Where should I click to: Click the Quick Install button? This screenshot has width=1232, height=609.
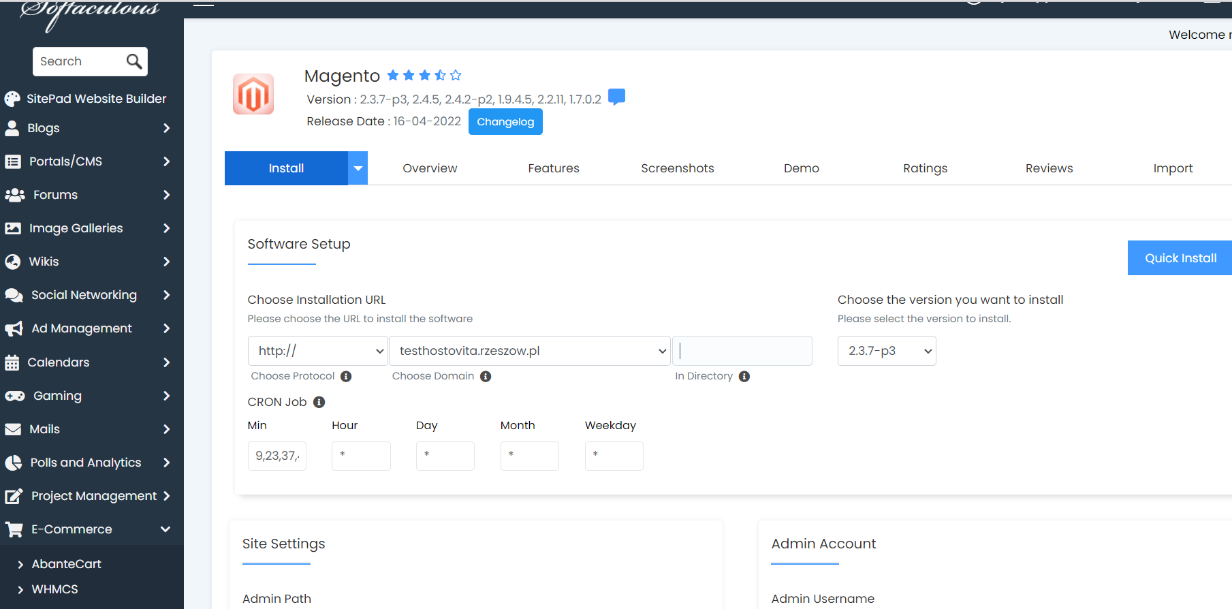pos(1180,258)
